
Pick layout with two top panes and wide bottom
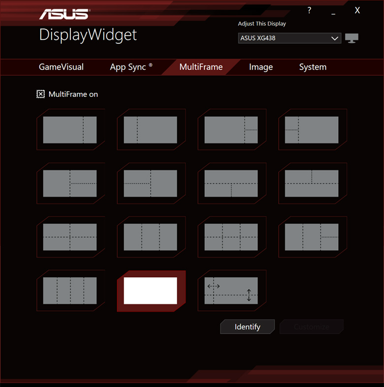click(312, 183)
